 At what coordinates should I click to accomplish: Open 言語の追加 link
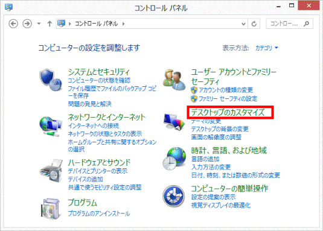tap(205, 159)
